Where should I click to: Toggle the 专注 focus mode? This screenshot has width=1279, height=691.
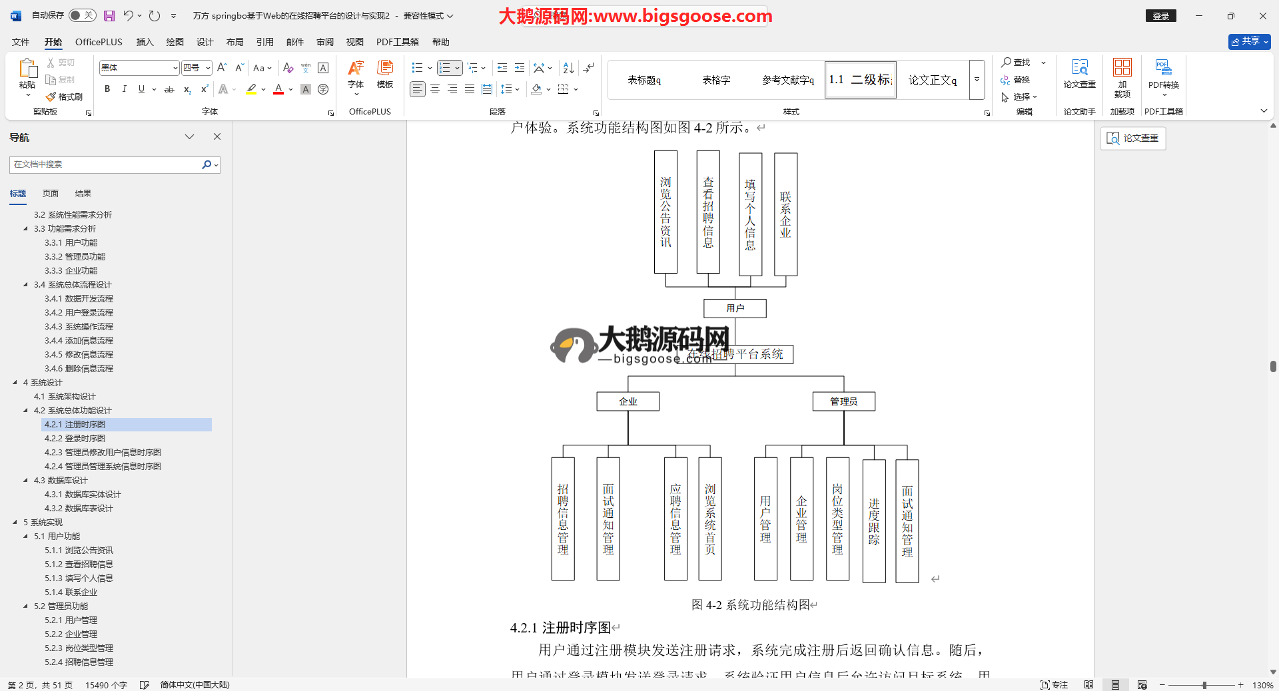pos(1054,685)
